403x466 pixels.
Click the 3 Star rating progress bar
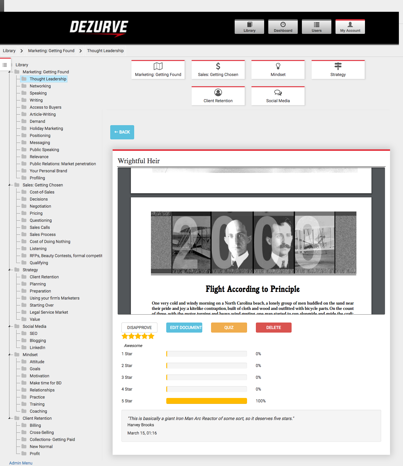click(x=207, y=377)
